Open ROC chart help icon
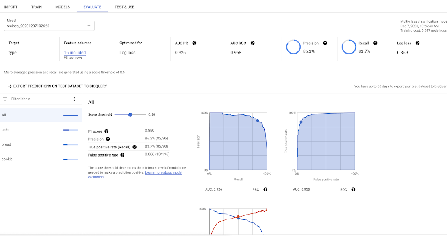 click(353, 189)
